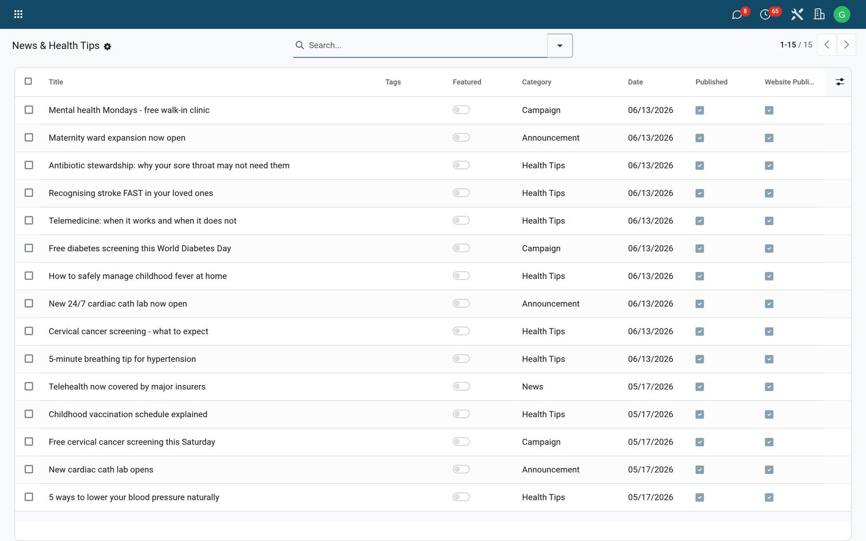
Task: Open the debug tools icon
Action: [797, 14]
